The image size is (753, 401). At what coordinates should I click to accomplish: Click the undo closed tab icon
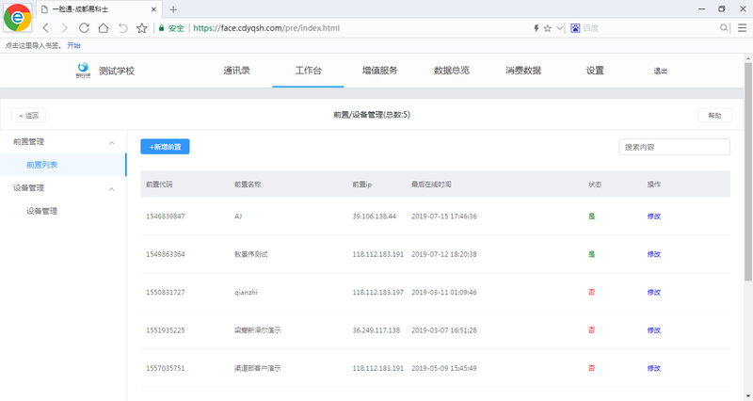tap(122, 28)
